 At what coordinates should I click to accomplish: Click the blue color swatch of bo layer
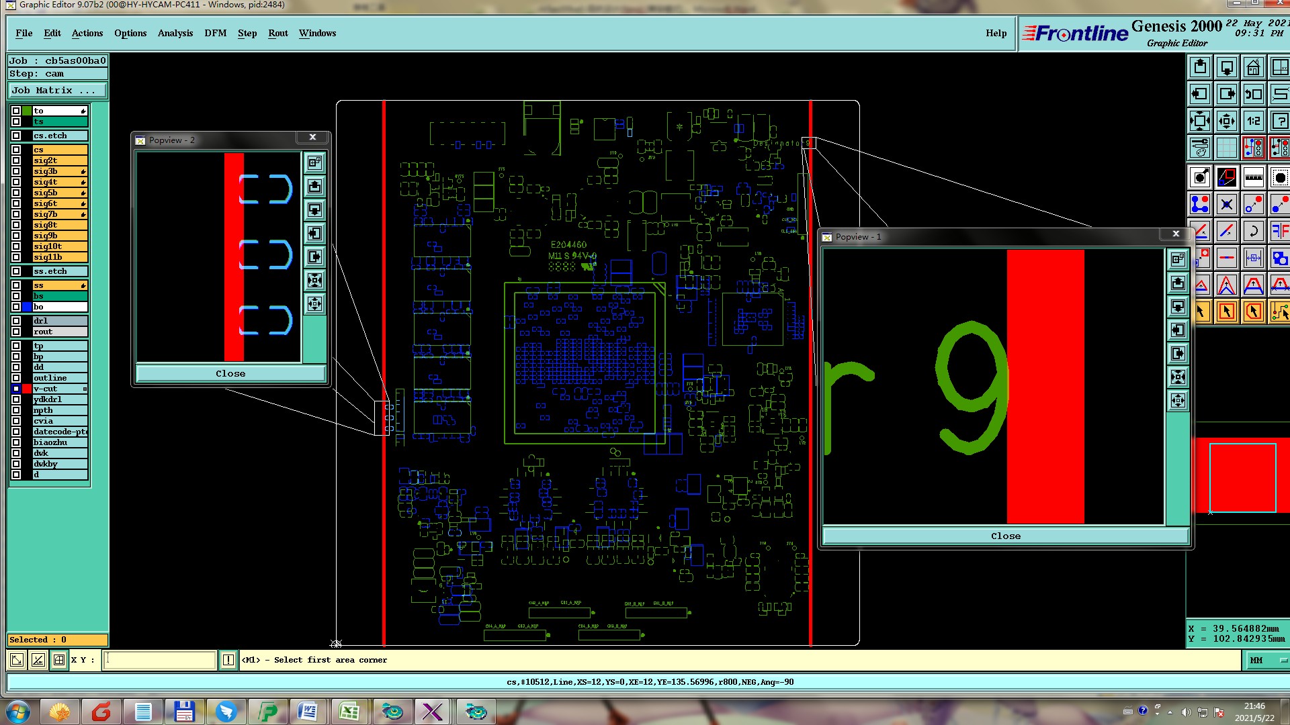(27, 307)
